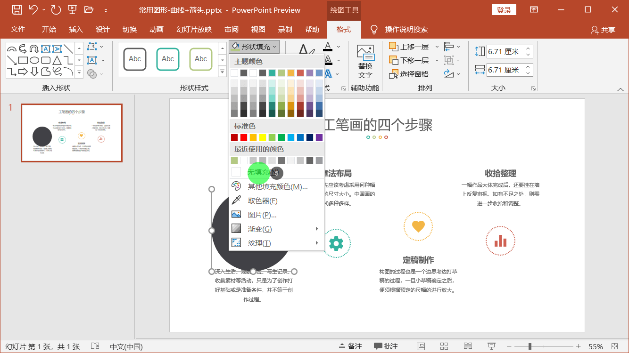Click the Open folder icon in title bar
This screenshot has height=353, width=629.
(x=89, y=9)
